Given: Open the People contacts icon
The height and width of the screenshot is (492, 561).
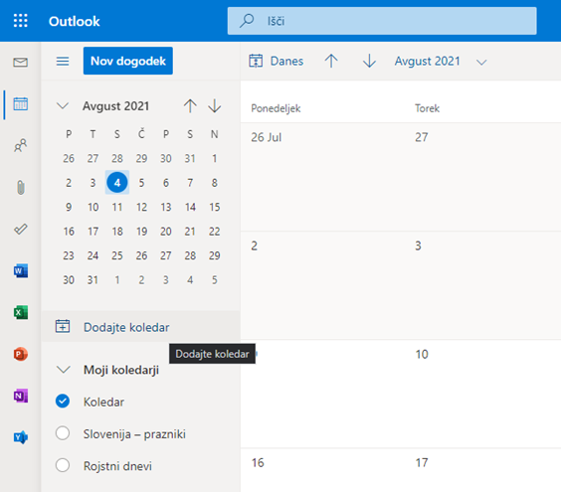Looking at the screenshot, I should point(21,145).
